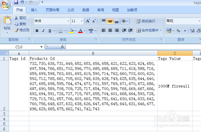The image size is (201, 132).
Task: Select column B header
Action: pos(93,53)
